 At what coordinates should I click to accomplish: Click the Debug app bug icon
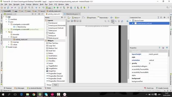pos(58,8)
